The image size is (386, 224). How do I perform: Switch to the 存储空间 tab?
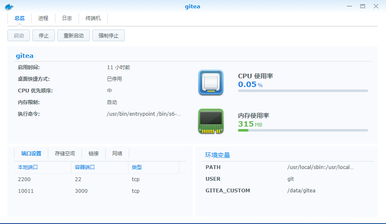click(65, 154)
